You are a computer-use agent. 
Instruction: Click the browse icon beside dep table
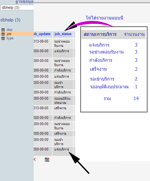pyautogui.click(x=3, y=30)
